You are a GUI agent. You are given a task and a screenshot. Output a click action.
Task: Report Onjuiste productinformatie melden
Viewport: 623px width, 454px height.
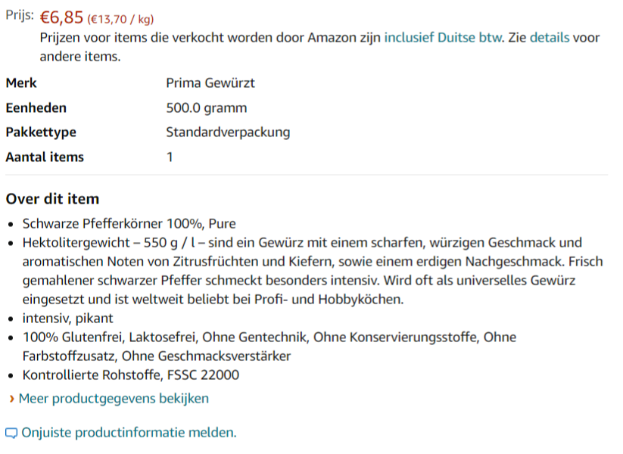(129, 433)
